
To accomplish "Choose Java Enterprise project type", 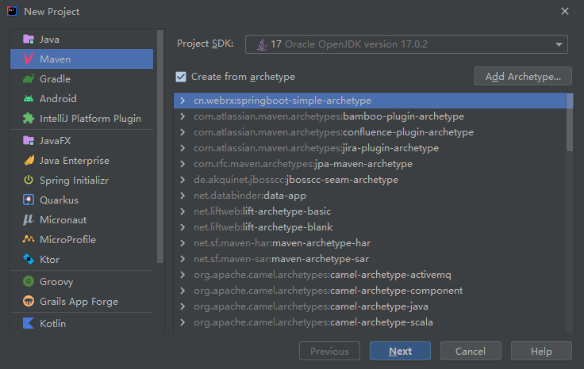I will coord(82,160).
